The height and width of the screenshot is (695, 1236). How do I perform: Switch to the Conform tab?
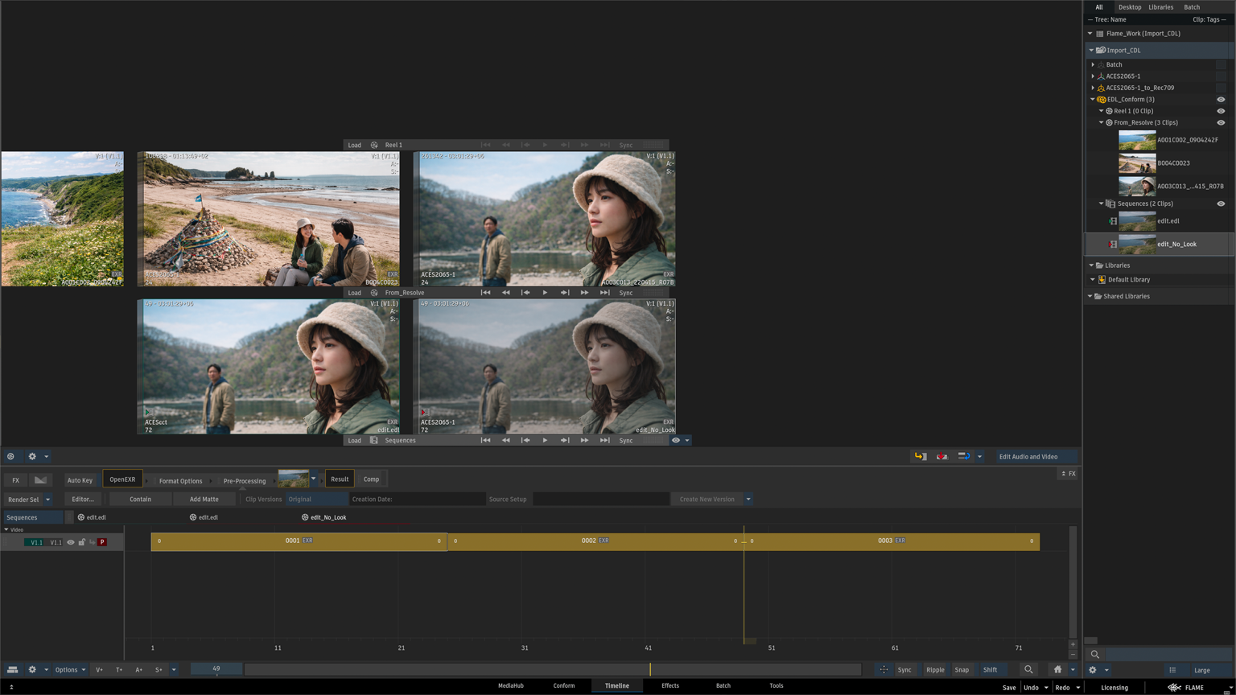[563, 685]
